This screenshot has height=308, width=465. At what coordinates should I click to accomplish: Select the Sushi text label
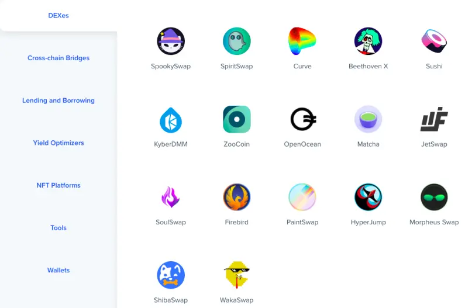pos(434,66)
